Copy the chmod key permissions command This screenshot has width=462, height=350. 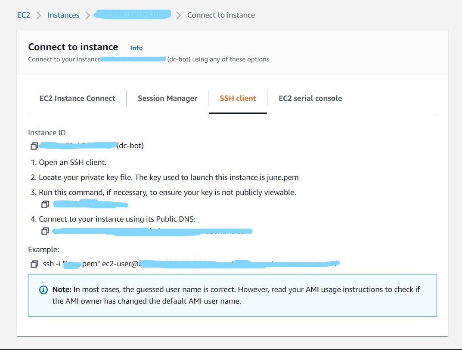tap(45, 204)
